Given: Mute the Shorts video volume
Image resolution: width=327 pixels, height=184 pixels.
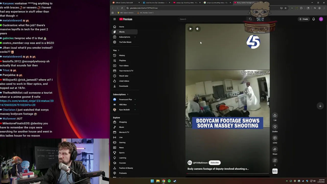Looking at the screenshot, I should (197, 29).
